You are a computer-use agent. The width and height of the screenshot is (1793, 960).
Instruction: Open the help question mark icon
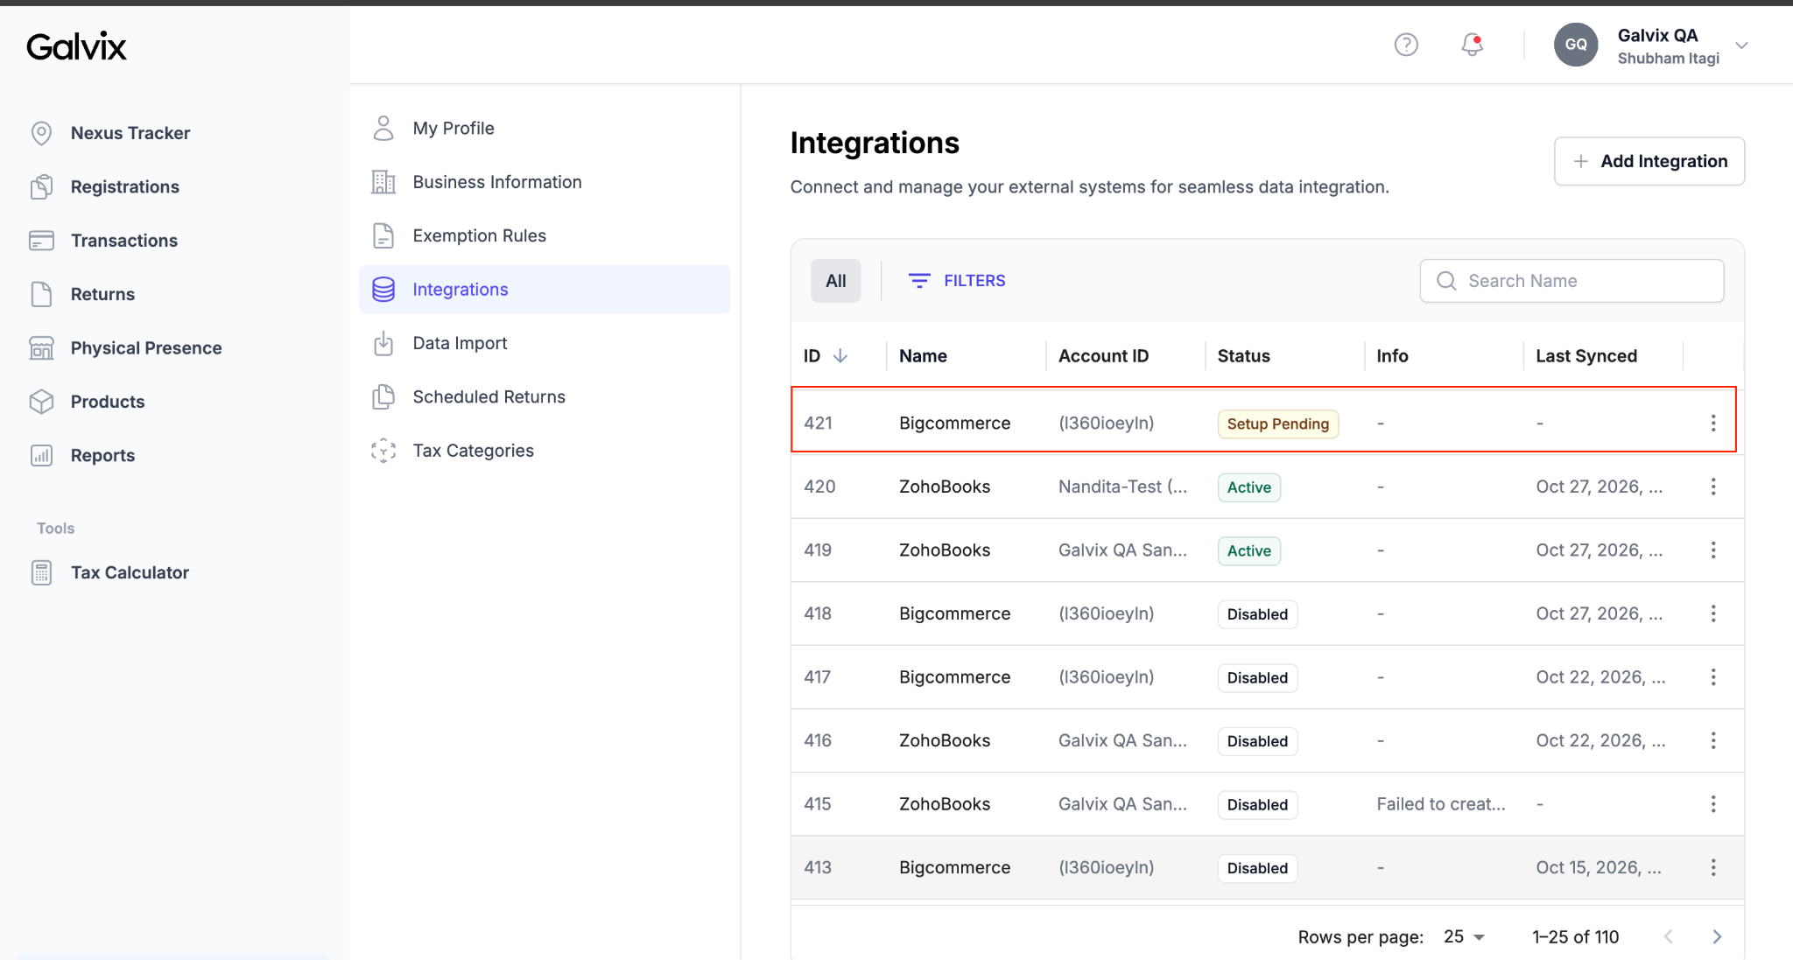coord(1406,45)
